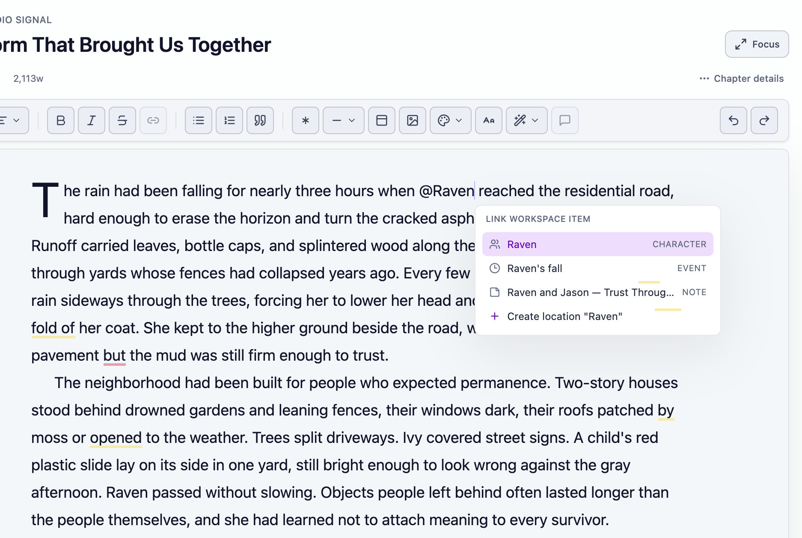Enter Focus mode
This screenshot has height=538, width=802.
(757, 44)
